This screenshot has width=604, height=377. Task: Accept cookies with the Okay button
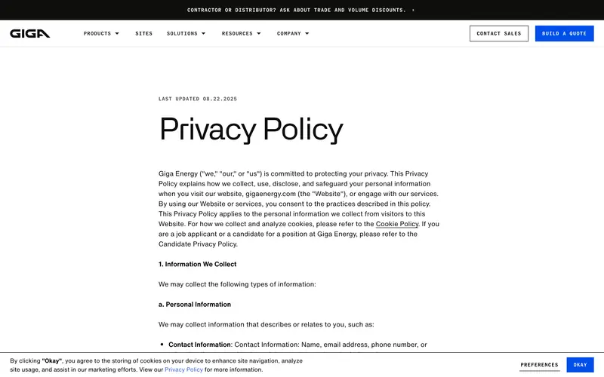tap(580, 365)
